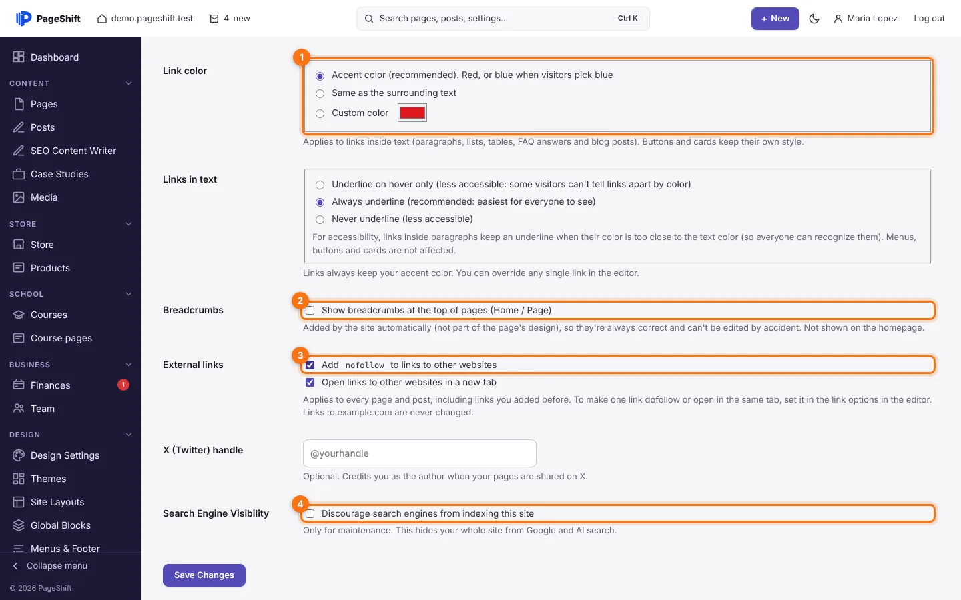Image resolution: width=961 pixels, height=600 pixels.
Task: Collapse the BUSINESS sidebar section
Action: (129, 365)
